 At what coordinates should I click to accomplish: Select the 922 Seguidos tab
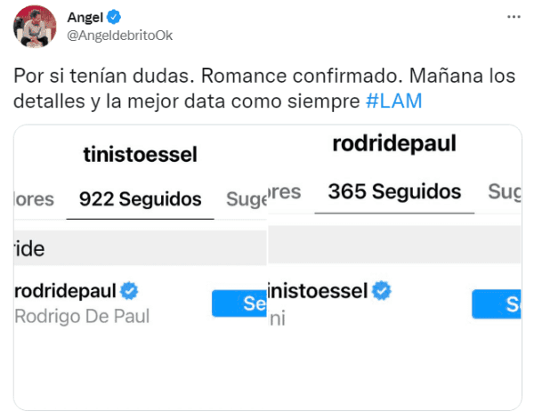pyautogui.click(x=140, y=199)
